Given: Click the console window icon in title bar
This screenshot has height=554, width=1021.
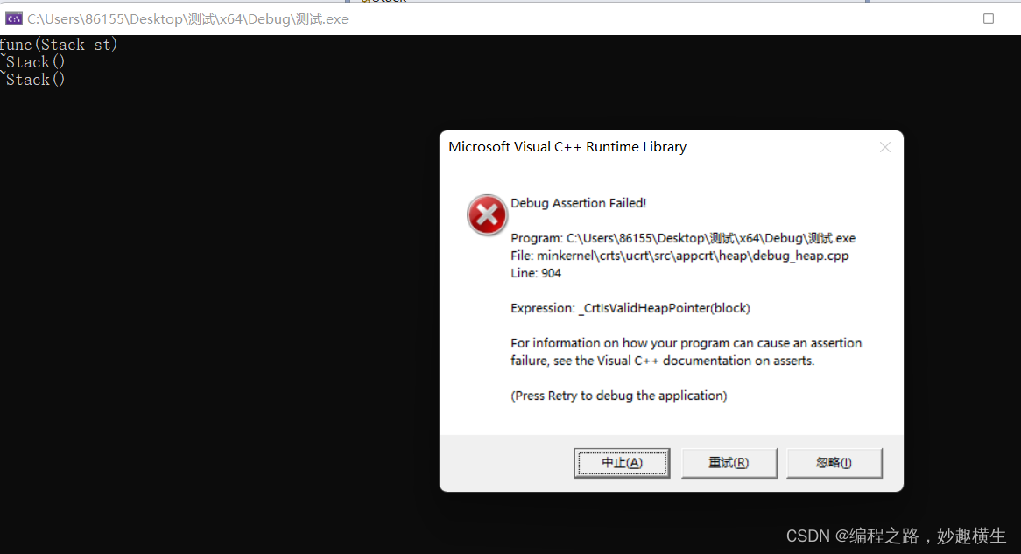Looking at the screenshot, I should coord(14,19).
